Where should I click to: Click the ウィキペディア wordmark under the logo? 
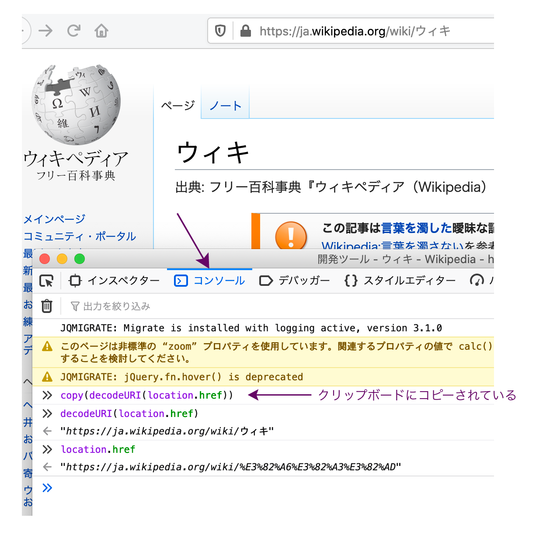(x=76, y=159)
